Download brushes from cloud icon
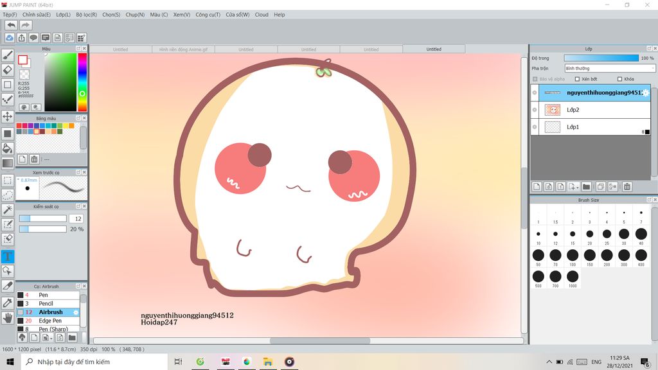 [x=22, y=337]
